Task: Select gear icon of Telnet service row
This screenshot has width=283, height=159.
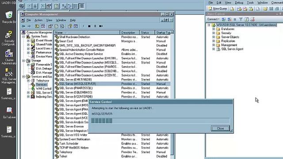Action: 57,156
